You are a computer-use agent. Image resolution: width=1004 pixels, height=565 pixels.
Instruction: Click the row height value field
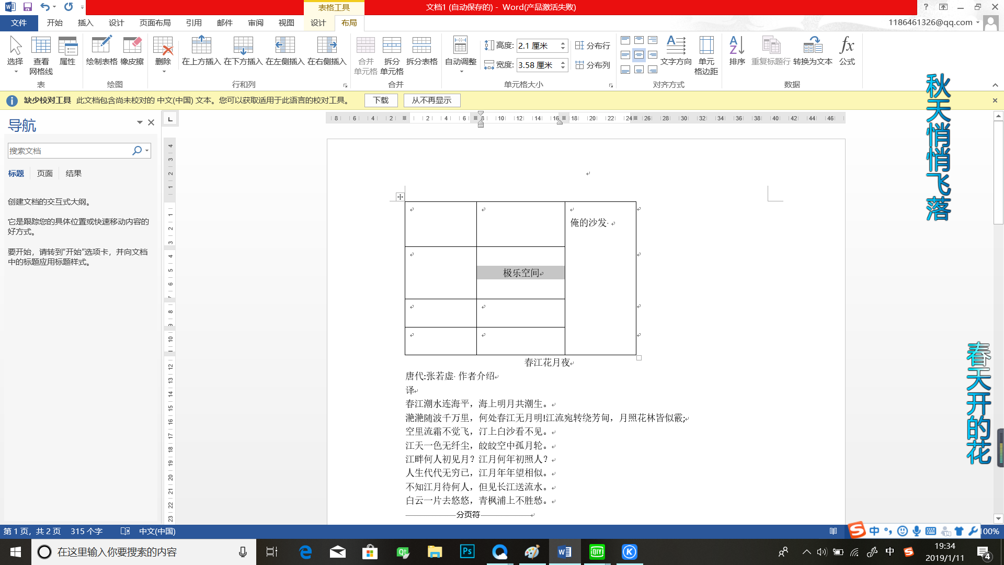[538, 46]
